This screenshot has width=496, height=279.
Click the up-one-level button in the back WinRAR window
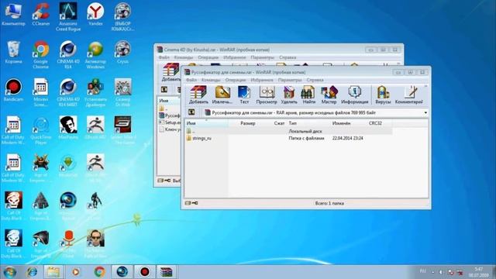[x=164, y=90]
